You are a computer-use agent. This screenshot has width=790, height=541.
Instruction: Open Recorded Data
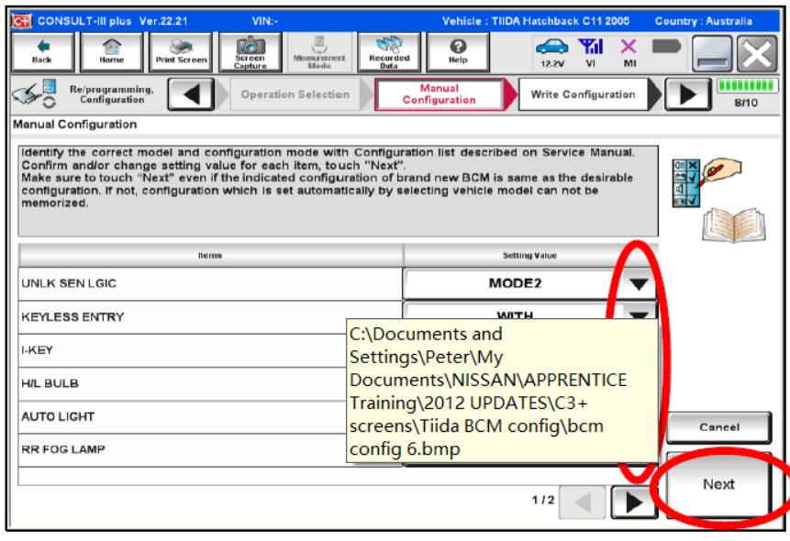[x=389, y=52]
